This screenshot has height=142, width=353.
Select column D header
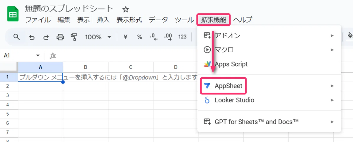[175, 67]
